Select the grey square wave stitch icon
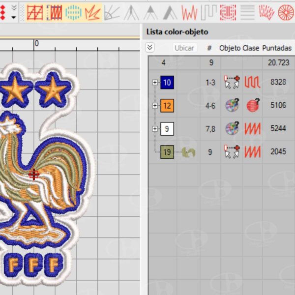Screen dimensions: 295x295 pyautogui.click(x=209, y=13)
